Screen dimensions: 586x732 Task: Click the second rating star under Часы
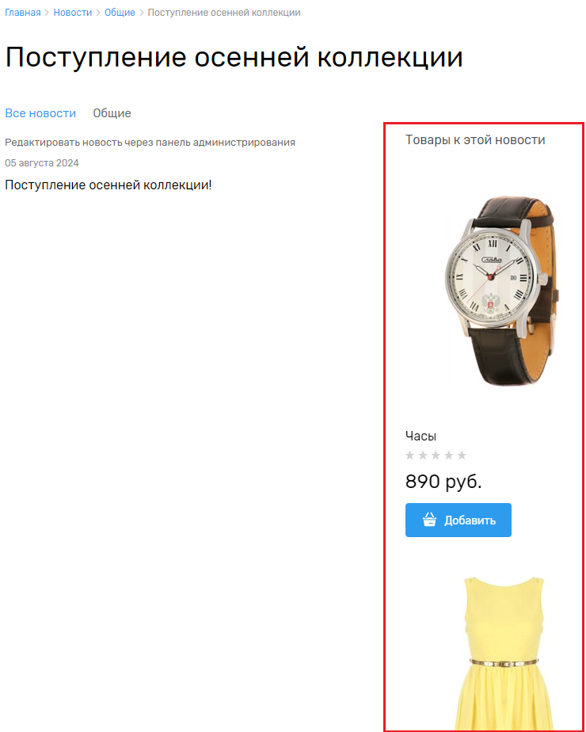(423, 456)
